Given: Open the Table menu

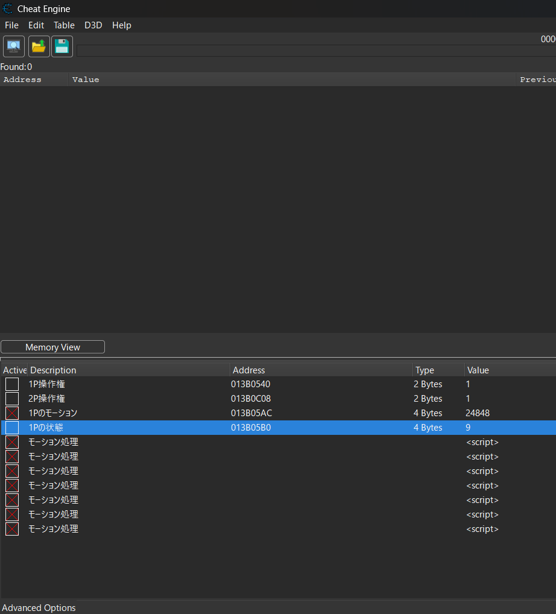Looking at the screenshot, I should [64, 25].
